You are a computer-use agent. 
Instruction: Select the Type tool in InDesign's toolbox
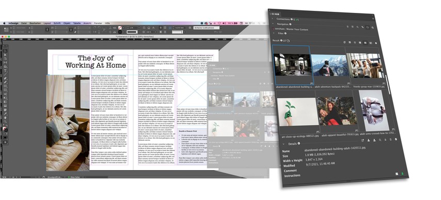[x=5, y=71]
